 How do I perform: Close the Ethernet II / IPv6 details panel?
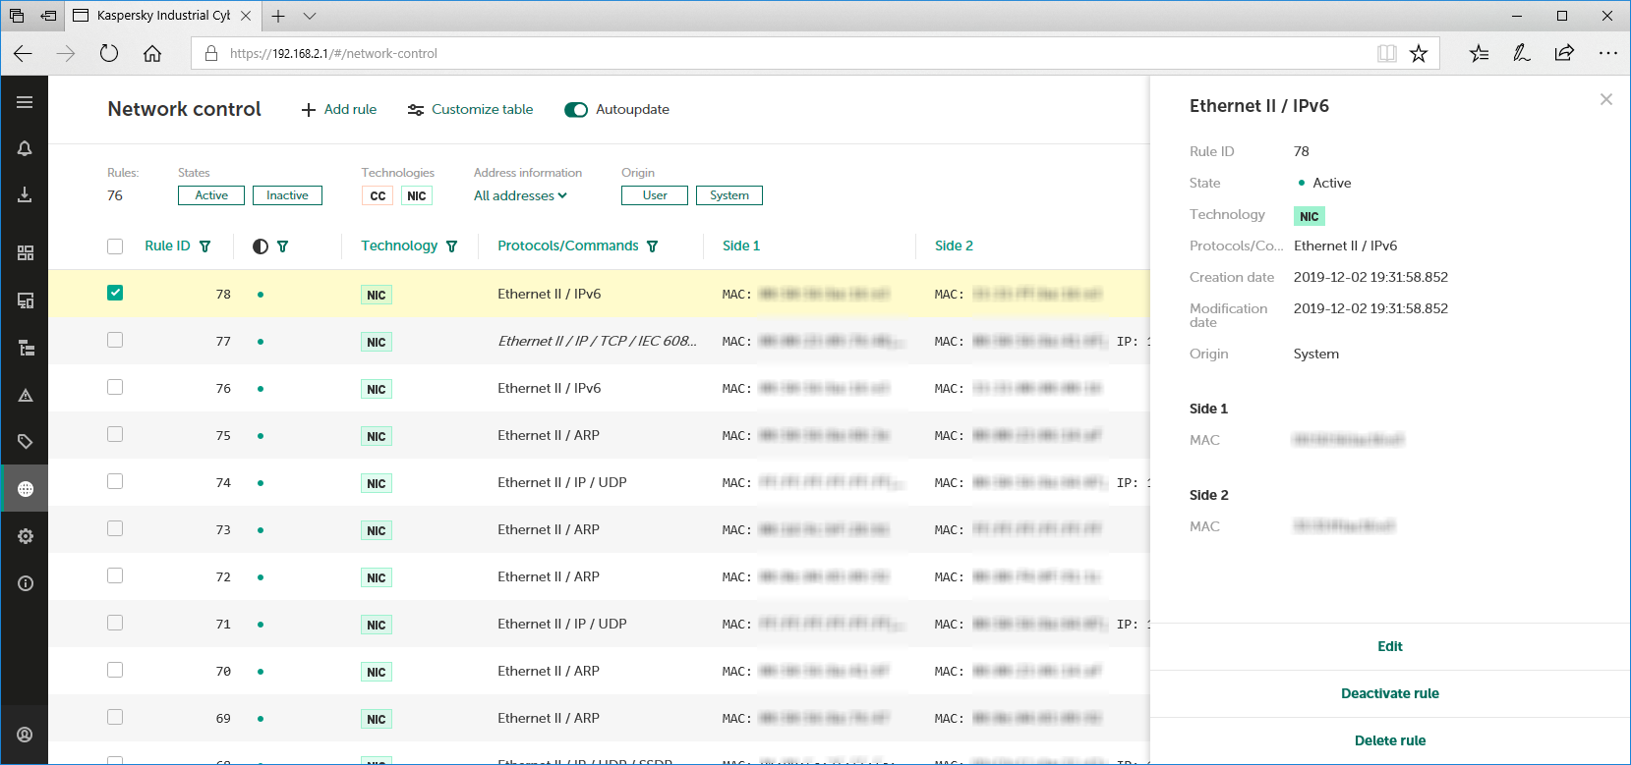click(1605, 99)
